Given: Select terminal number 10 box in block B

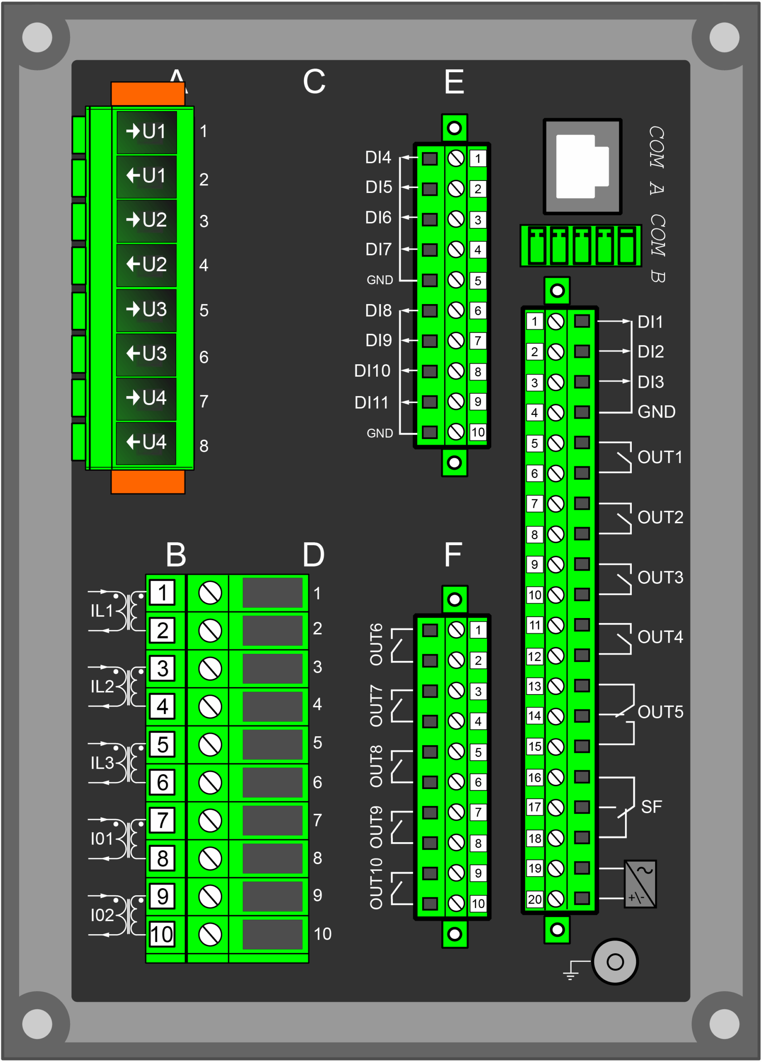Looking at the screenshot, I should (162, 934).
